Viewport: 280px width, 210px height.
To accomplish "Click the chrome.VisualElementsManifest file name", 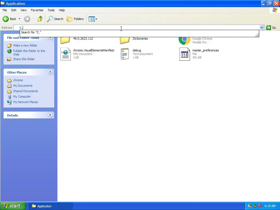I will [x=94, y=50].
